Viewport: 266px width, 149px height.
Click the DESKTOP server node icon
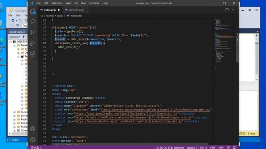(15, 41)
